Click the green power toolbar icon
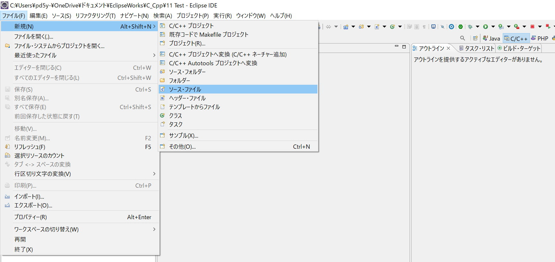The image size is (555, 262). pos(461,27)
